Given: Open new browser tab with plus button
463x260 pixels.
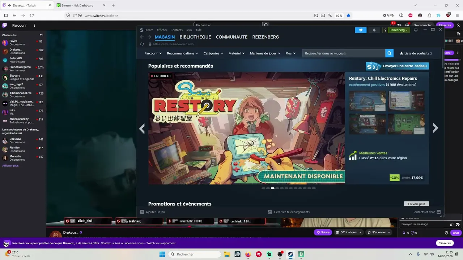Looking at the screenshot, I should pyautogui.click(x=113, y=5).
